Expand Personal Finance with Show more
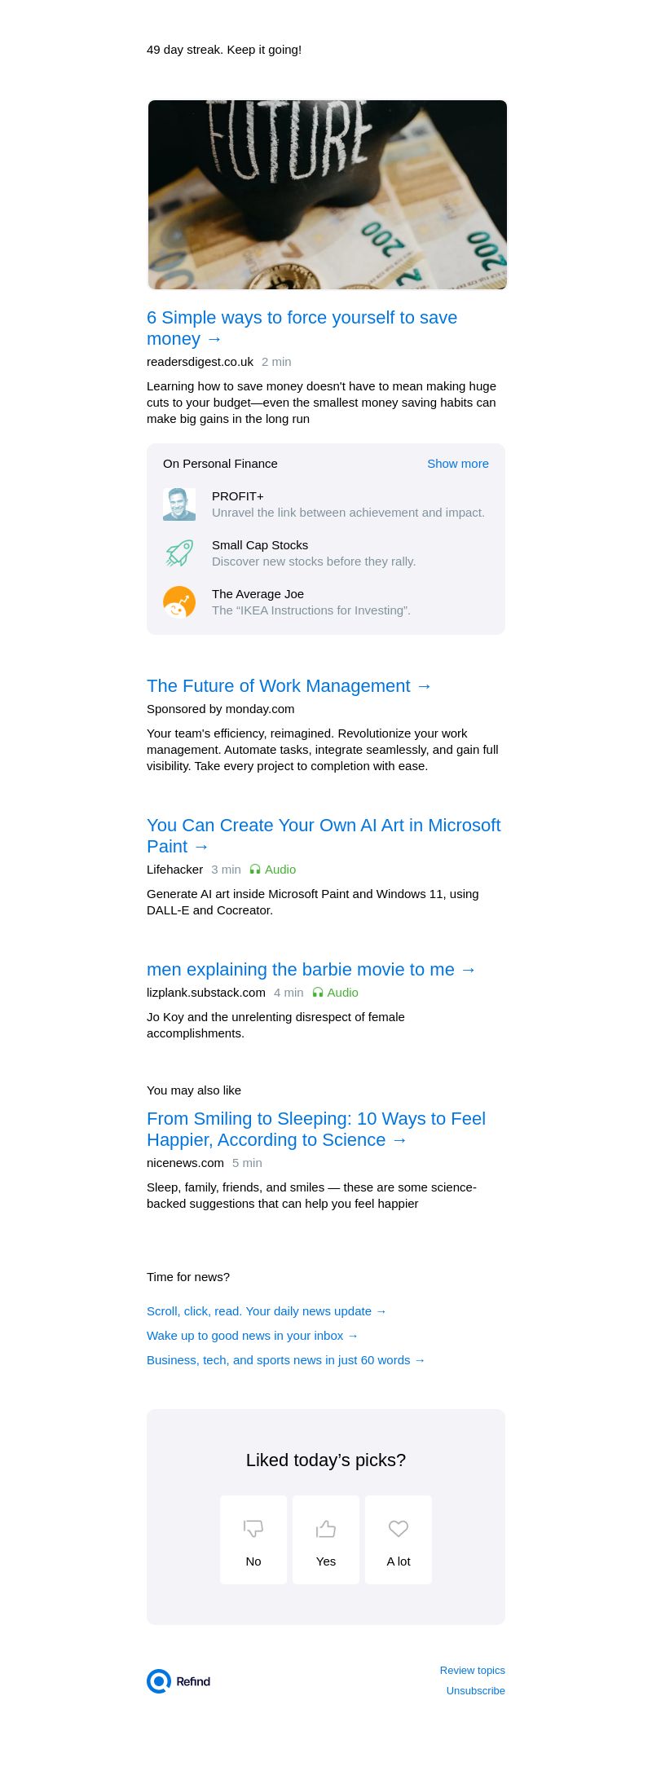652x1775 pixels. 458,464
